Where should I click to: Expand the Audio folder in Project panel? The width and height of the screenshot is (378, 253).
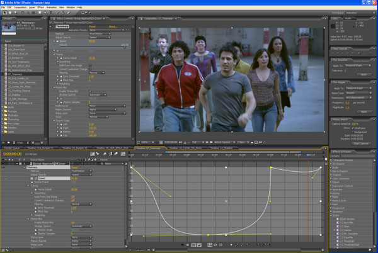tap(3, 107)
